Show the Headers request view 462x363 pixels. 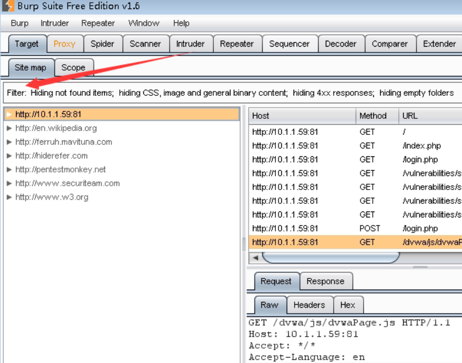click(x=310, y=305)
